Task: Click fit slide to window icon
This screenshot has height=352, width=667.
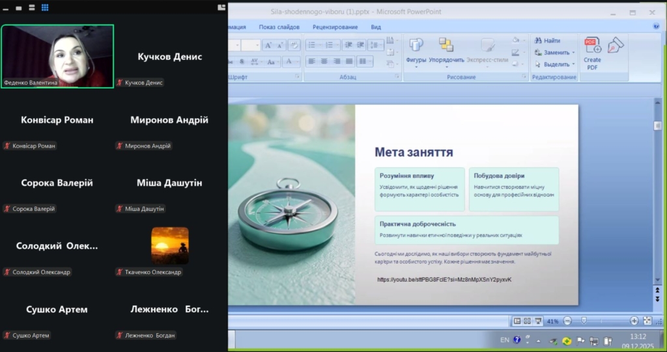Action: point(647,321)
